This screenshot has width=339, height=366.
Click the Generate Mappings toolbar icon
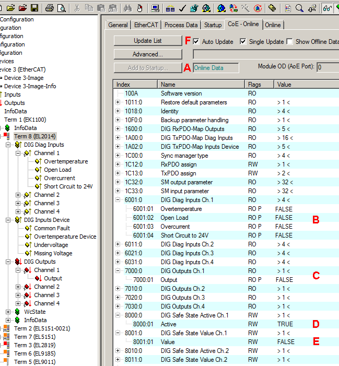click(170, 8)
